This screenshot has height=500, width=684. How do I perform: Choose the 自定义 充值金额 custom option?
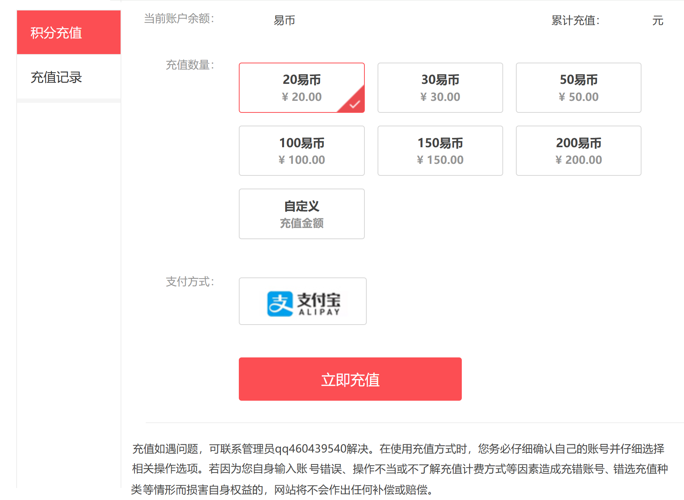tap(302, 214)
